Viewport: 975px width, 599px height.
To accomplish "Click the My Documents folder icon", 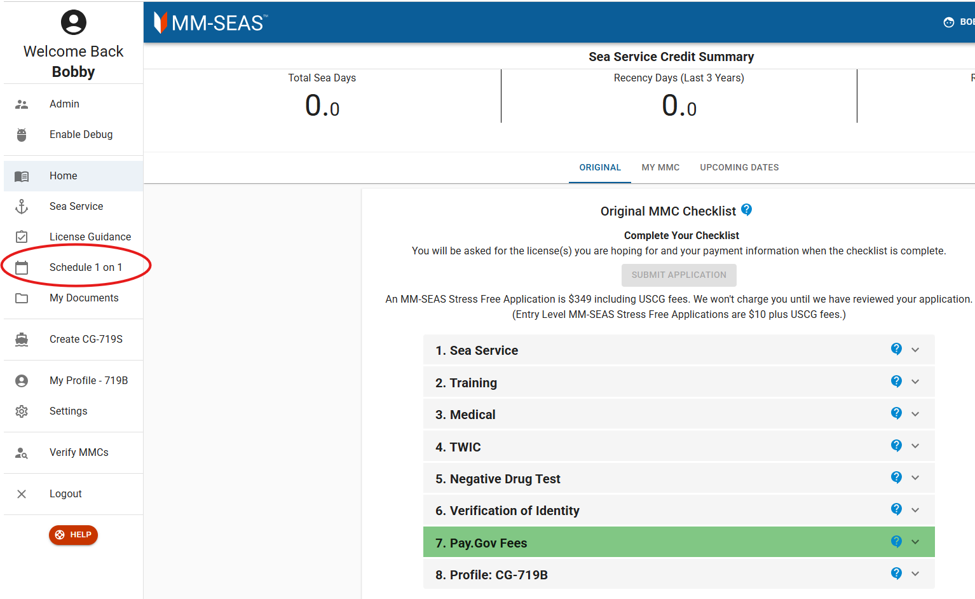I will click(22, 298).
